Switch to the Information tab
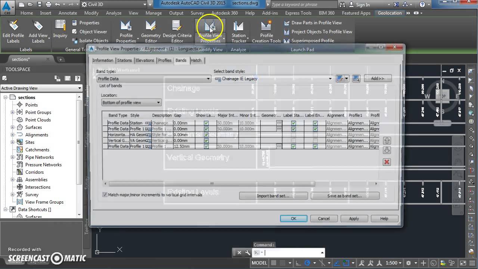478x269 pixels. (x=103, y=61)
